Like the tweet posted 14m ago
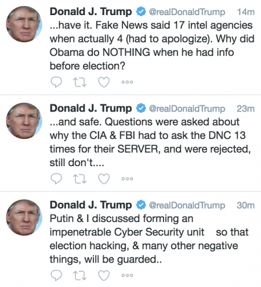Screen dimensions: 261x287 click(104, 82)
